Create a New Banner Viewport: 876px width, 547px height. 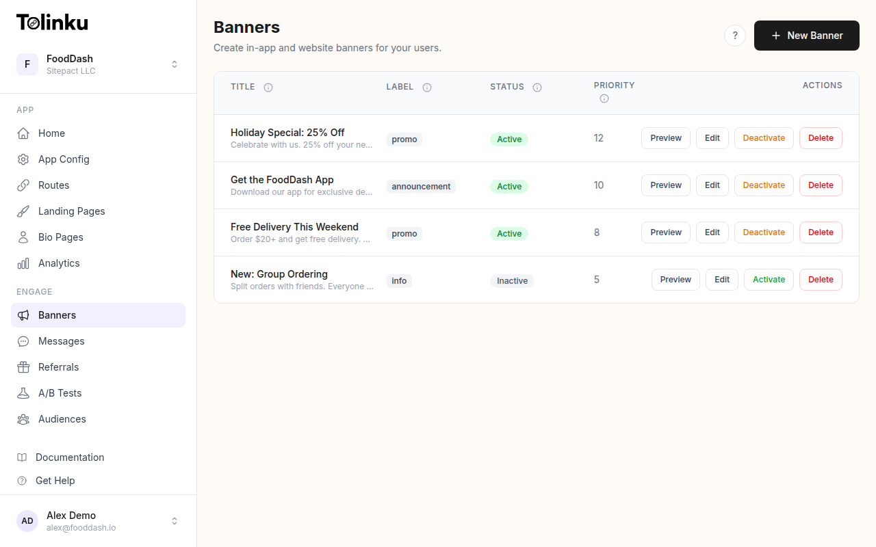[806, 35]
